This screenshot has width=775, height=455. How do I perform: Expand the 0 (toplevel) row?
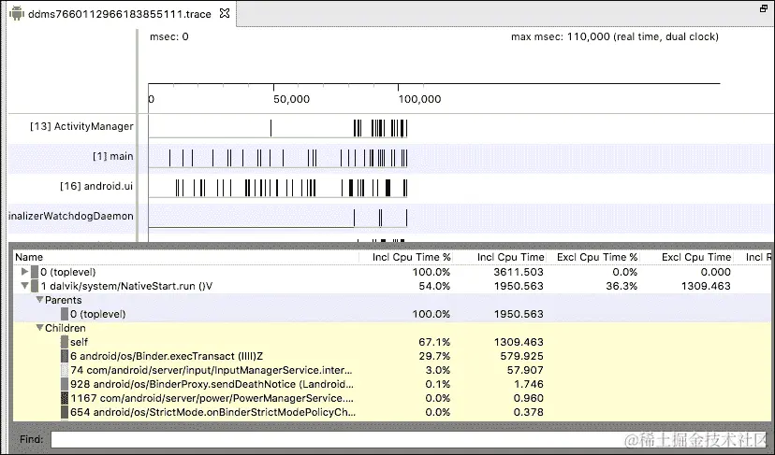(x=24, y=272)
